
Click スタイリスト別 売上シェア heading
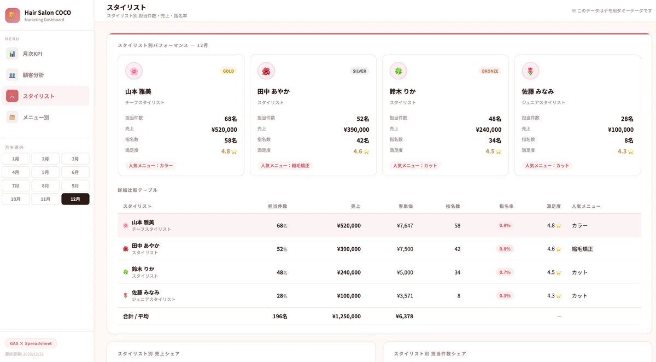[x=149, y=354]
